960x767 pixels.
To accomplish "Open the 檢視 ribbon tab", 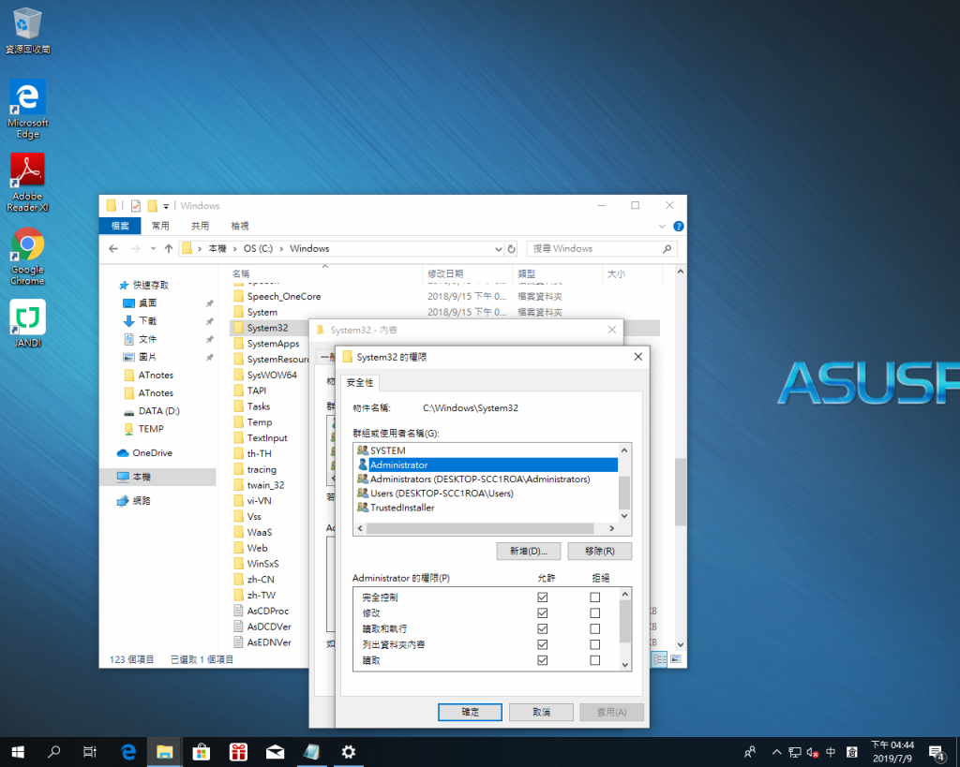I will [240, 226].
